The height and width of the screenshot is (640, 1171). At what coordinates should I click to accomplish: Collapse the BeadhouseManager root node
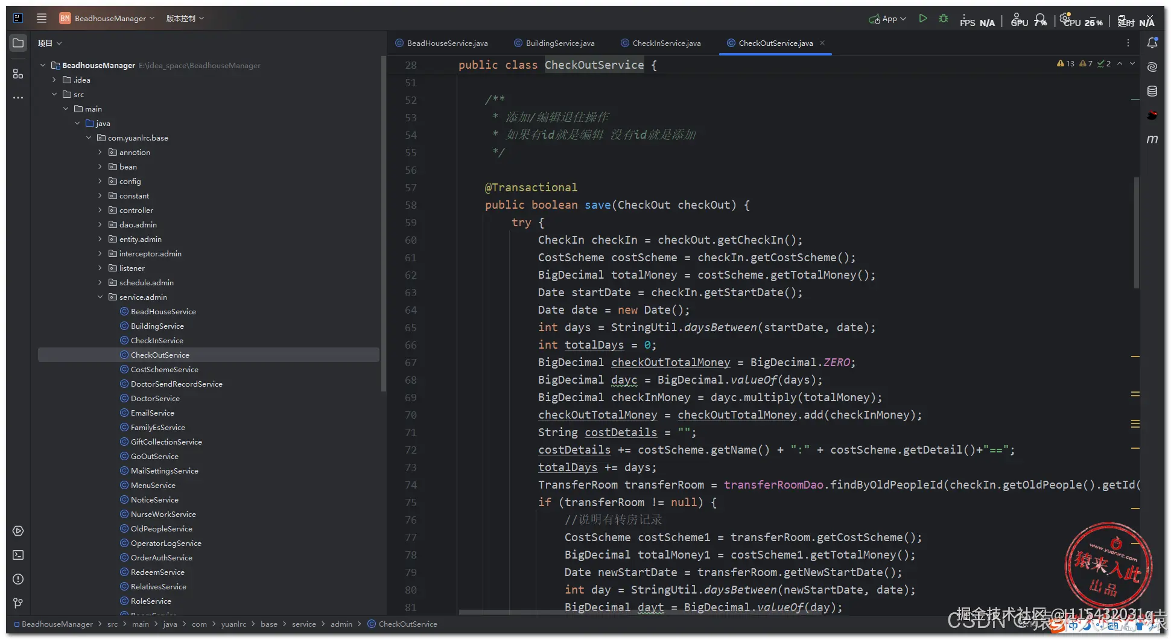click(x=43, y=65)
